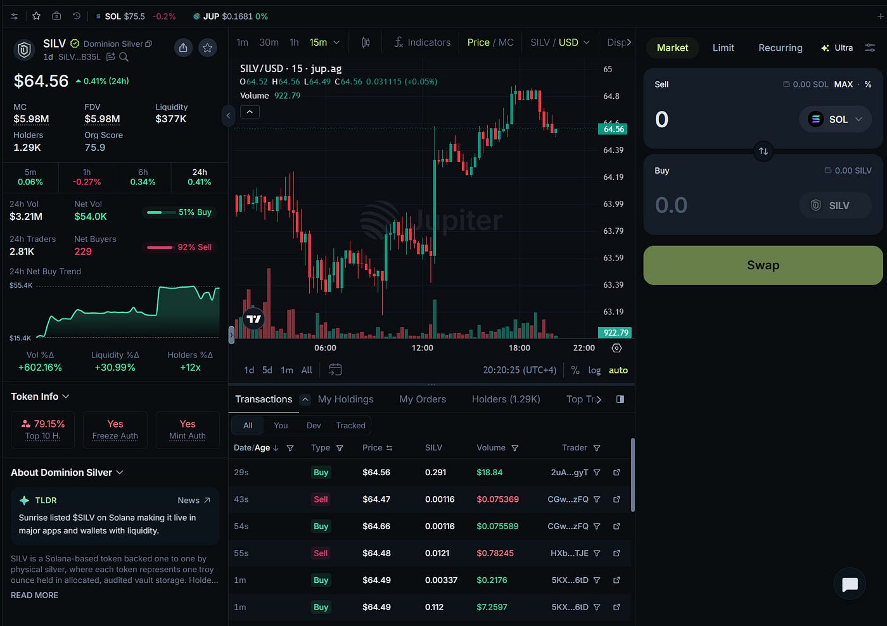Filter transactions by Date/Age funnel icon
The image size is (887, 626).
click(x=290, y=448)
